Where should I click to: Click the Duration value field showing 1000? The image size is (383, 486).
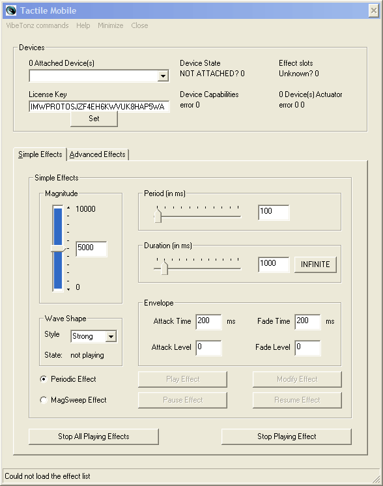click(274, 264)
